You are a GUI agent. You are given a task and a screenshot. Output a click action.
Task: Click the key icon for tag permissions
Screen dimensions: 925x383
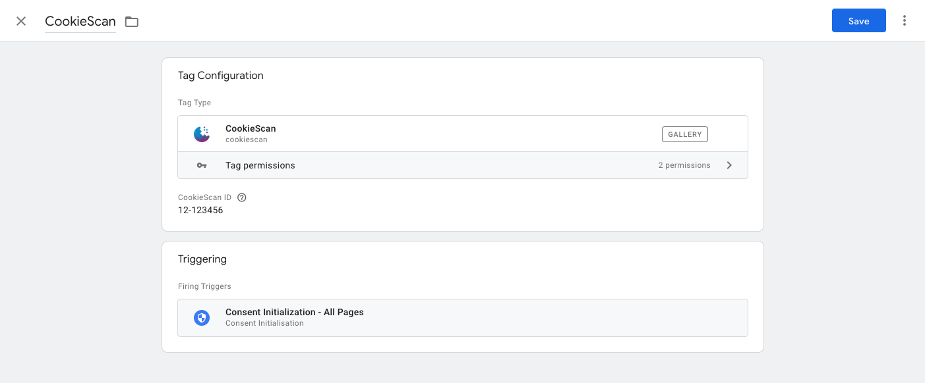[x=202, y=165]
